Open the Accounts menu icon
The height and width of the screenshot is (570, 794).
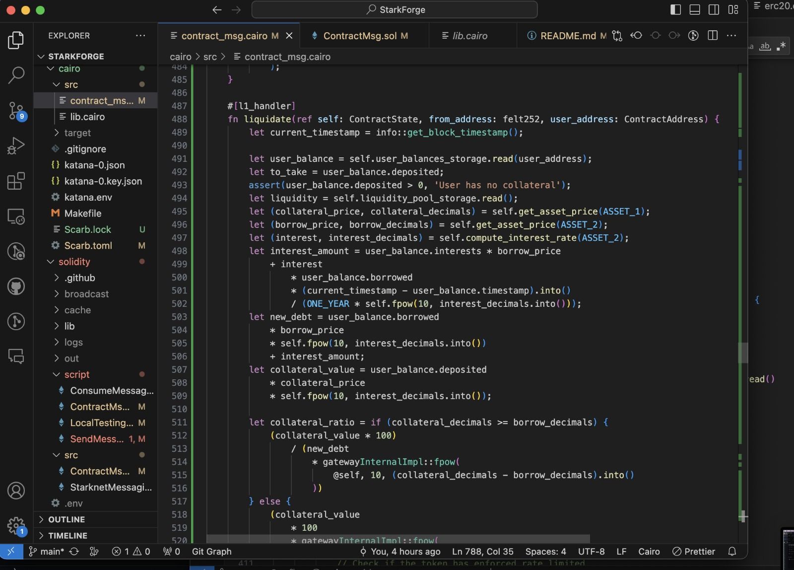pyautogui.click(x=16, y=491)
